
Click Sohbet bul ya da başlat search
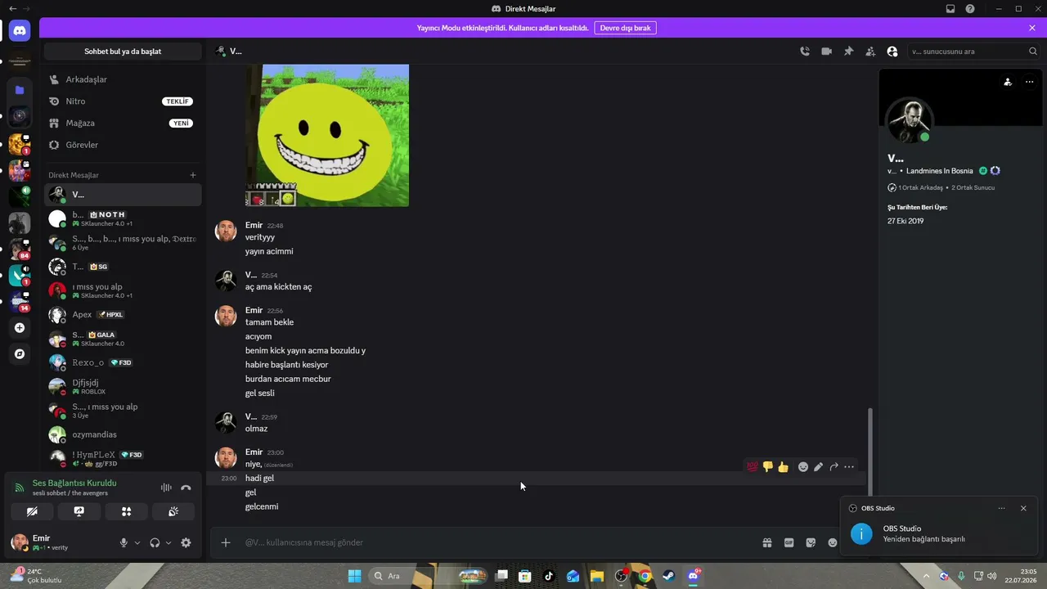click(x=123, y=52)
